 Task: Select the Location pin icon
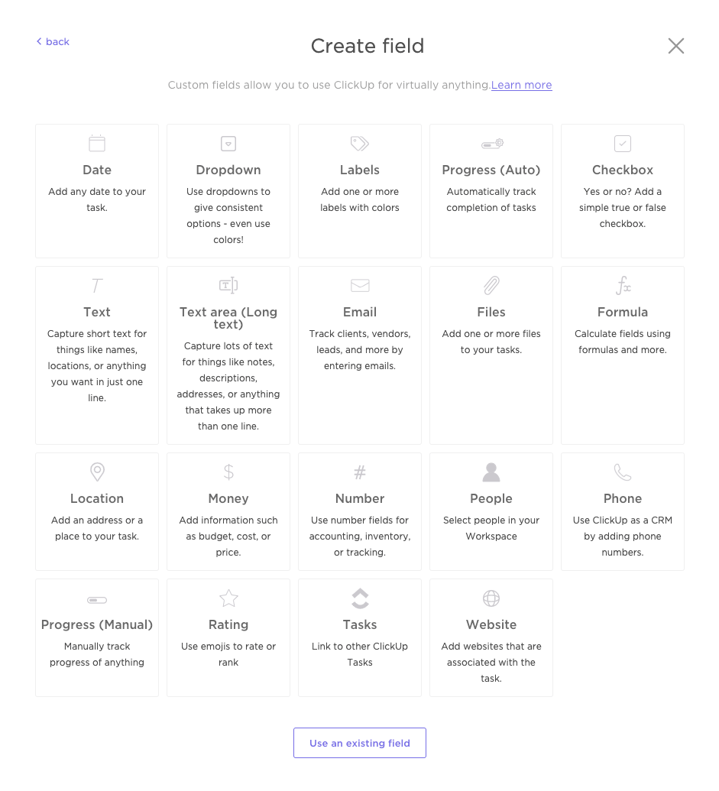pyautogui.click(x=97, y=472)
